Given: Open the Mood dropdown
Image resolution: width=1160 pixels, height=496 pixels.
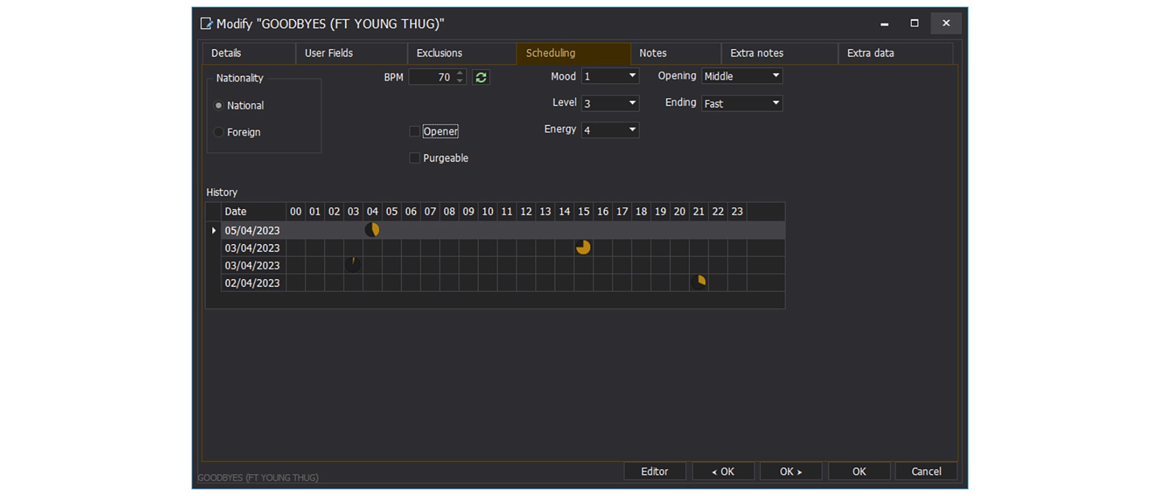Looking at the screenshot, I should [x=632, y=76].
